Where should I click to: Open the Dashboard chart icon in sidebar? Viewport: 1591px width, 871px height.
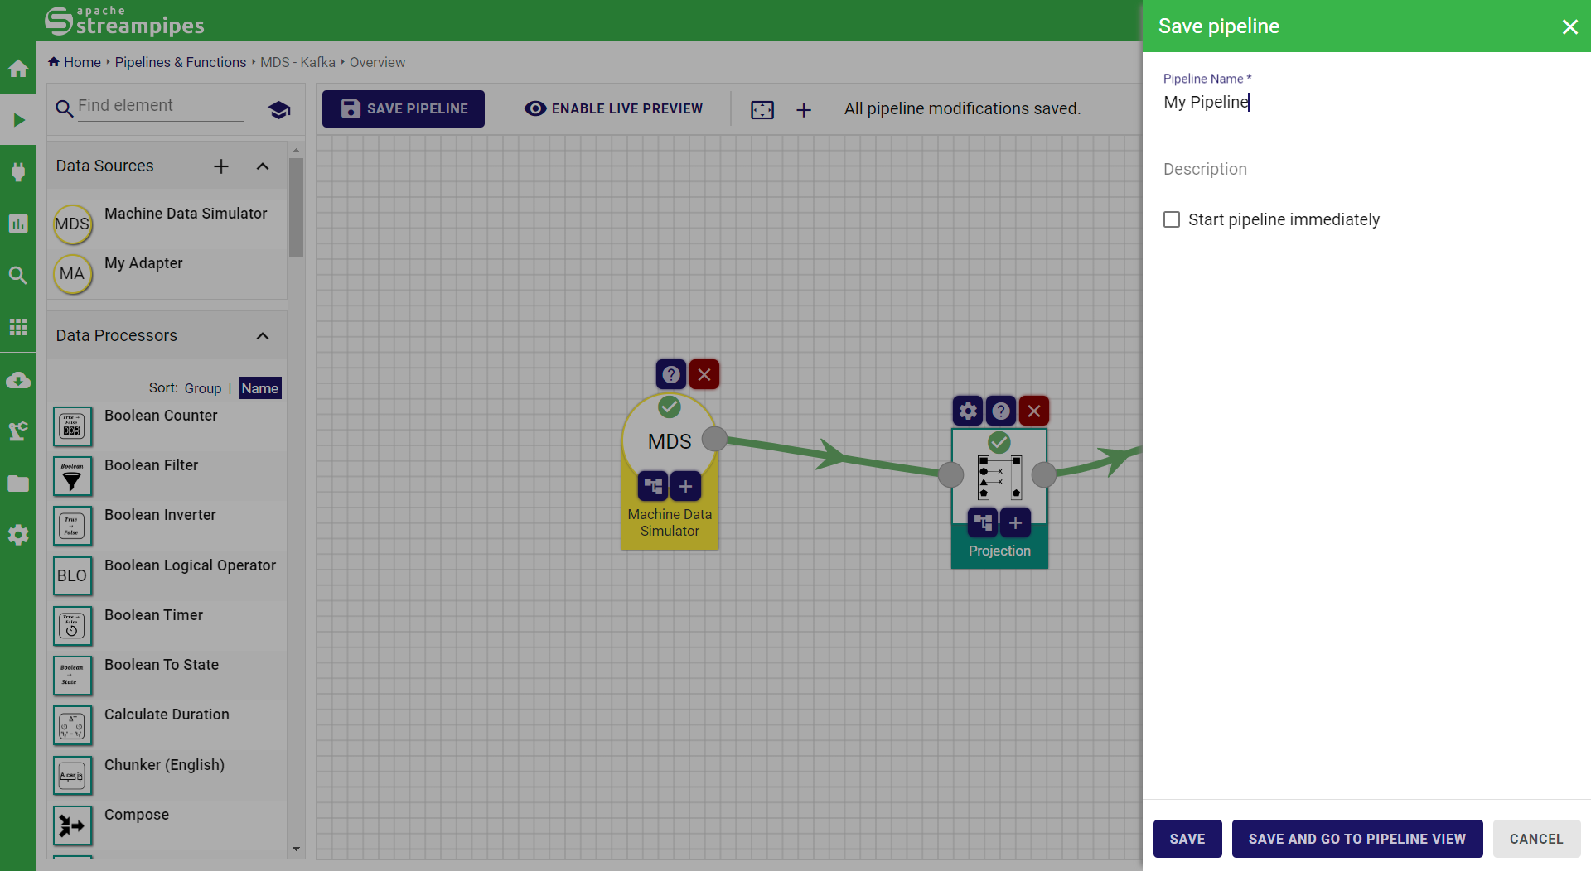point(17,224)
